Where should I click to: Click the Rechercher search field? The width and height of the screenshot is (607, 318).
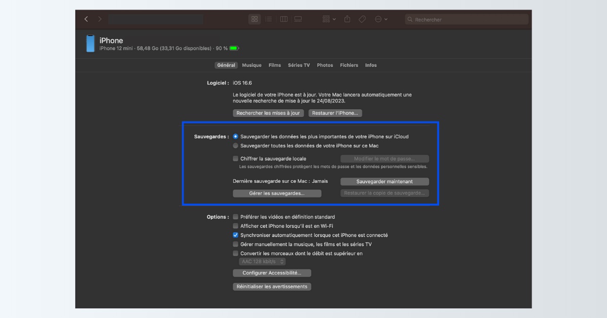pyautogui.click(x=466, y=19)
